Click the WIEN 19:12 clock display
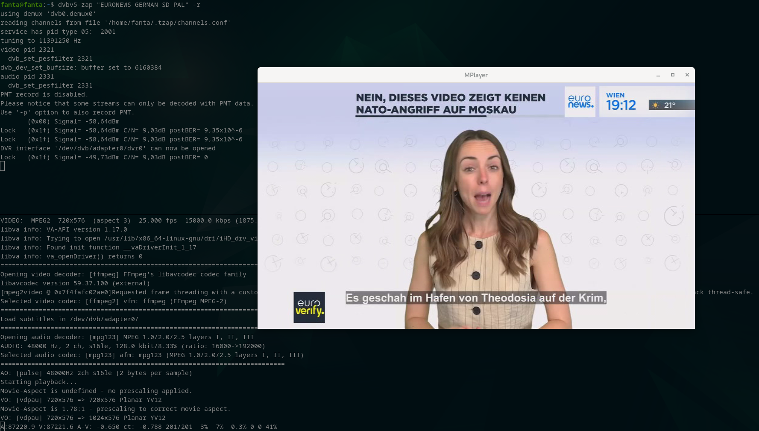Viewport: 759px width, 431px height. (x=621, y=102)
